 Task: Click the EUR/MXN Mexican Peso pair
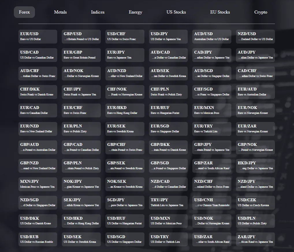(212, 110)
